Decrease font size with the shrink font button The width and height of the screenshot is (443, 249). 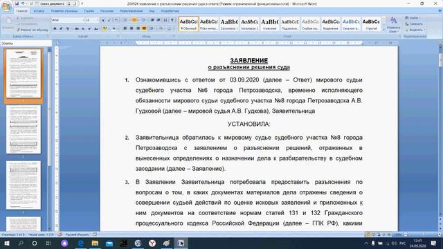click(x=109, y=20)
